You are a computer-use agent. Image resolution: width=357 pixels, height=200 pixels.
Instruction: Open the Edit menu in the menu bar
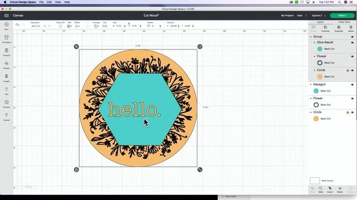coord(49,2)
